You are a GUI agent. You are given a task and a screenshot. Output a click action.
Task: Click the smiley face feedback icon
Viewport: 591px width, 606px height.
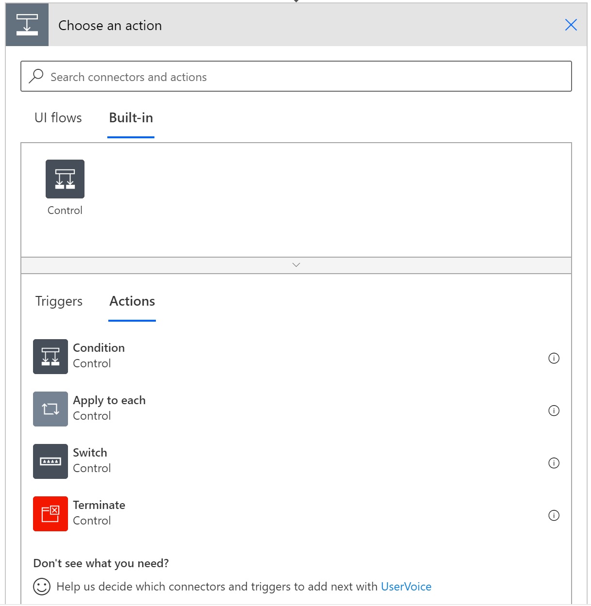pos(42,587)
